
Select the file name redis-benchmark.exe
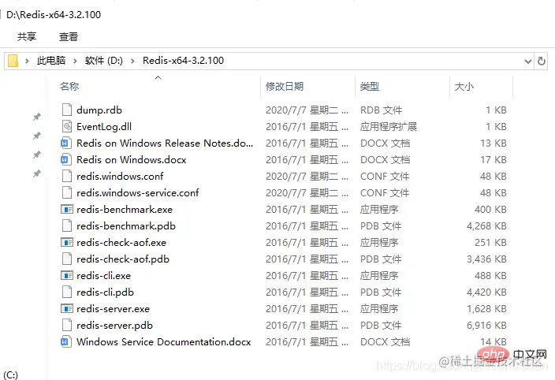125,210
